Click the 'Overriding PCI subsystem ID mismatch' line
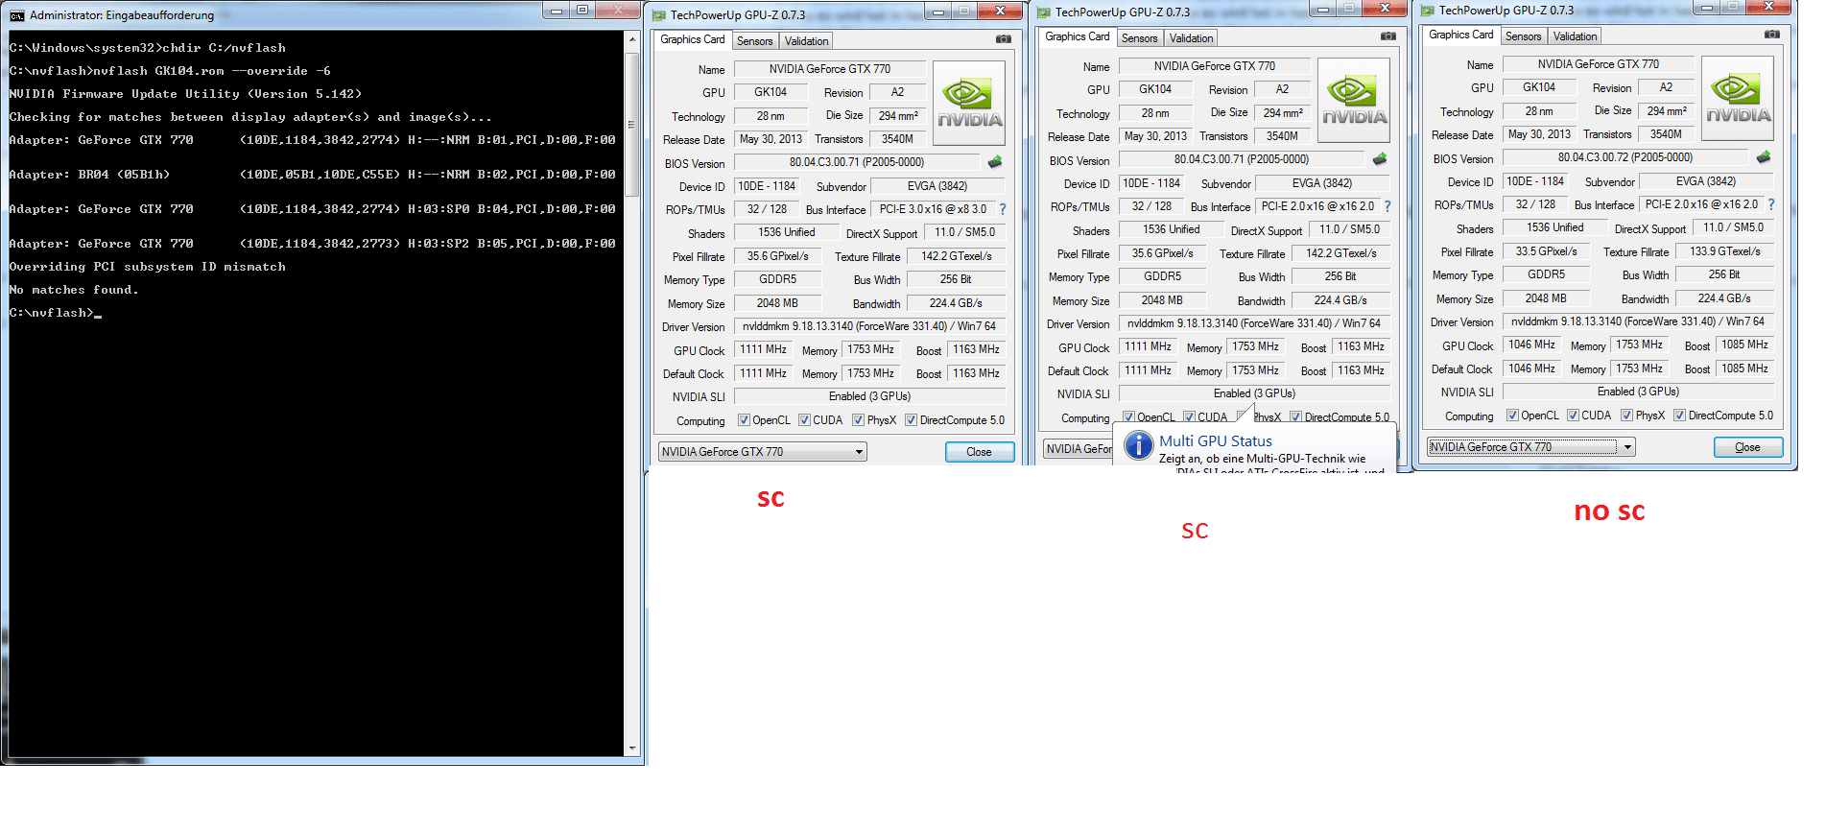This screenshot has height=832, width=1826. point(148,267)
